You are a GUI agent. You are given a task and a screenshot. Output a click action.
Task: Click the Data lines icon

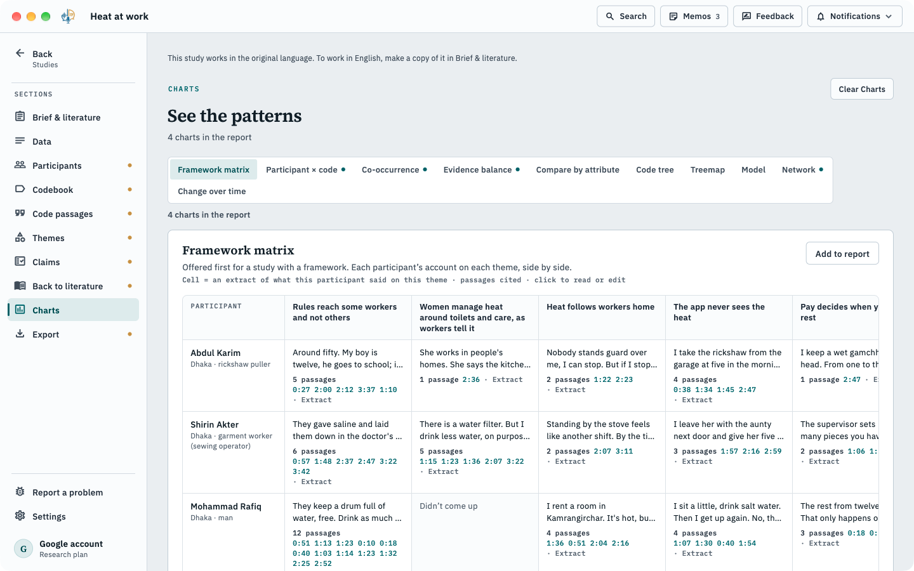20,141
